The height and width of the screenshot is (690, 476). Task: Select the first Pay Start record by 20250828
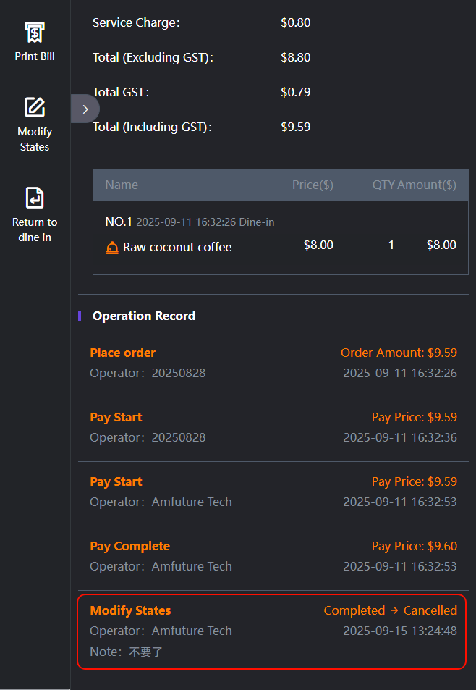pos(273,427)
